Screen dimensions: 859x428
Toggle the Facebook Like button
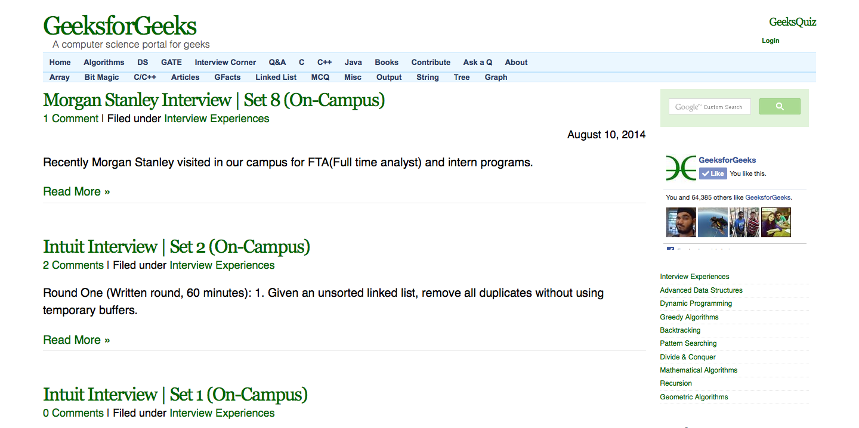(x=712, y=173)
